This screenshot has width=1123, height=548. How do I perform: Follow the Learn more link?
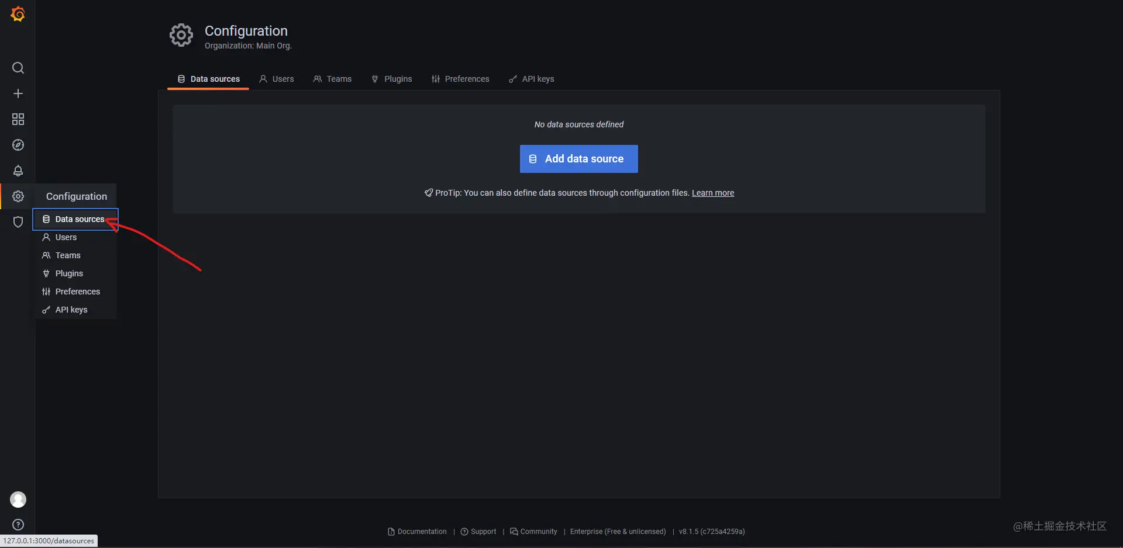[713, 193]
